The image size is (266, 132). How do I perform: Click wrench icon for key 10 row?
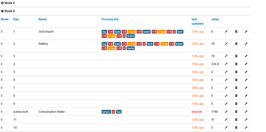[x=246, y=127]
